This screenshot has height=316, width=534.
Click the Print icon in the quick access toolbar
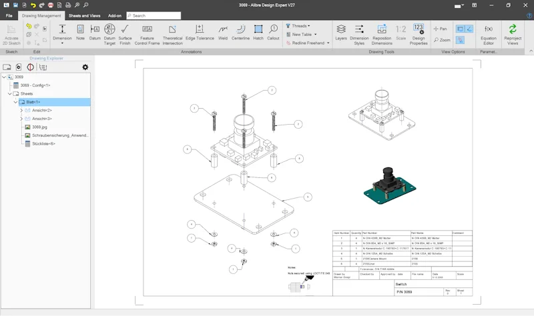tap(68, 5)
